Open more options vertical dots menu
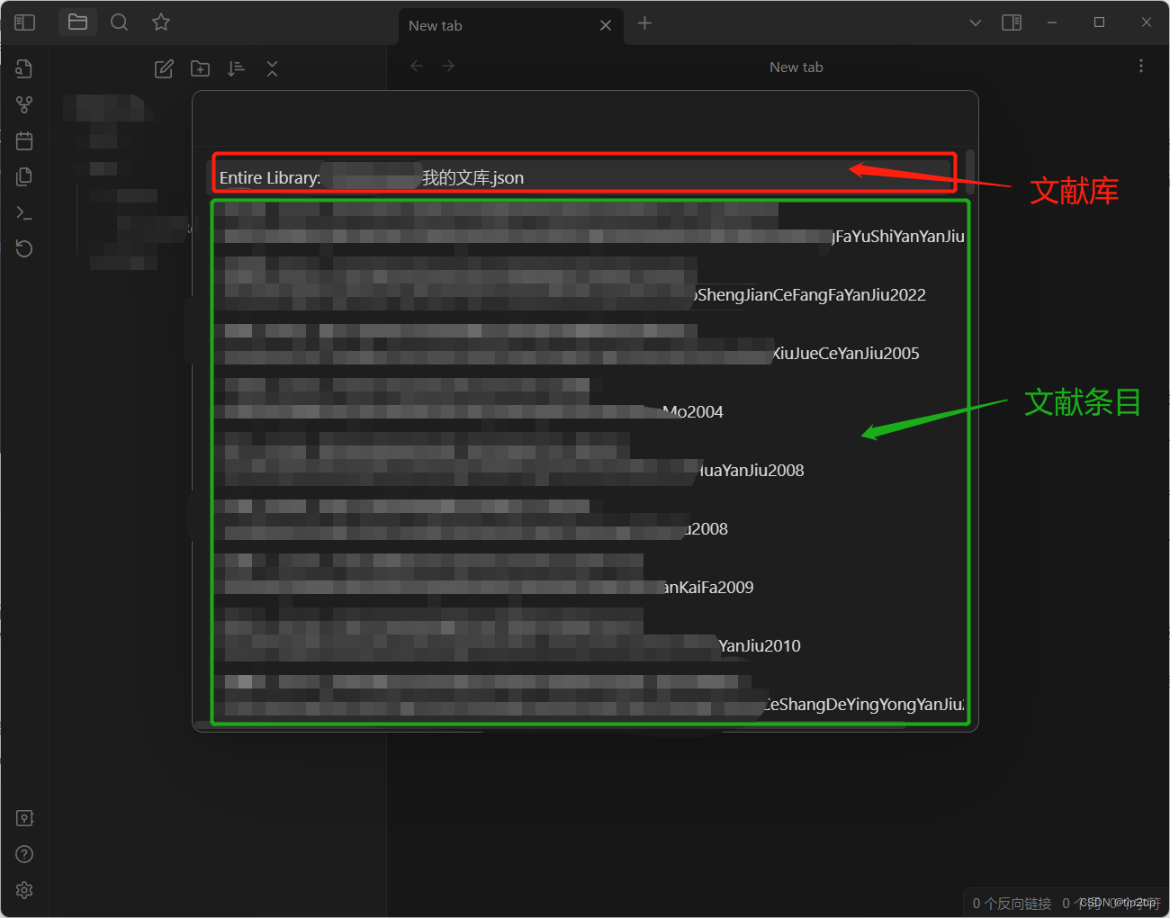 pos(1141,66)
